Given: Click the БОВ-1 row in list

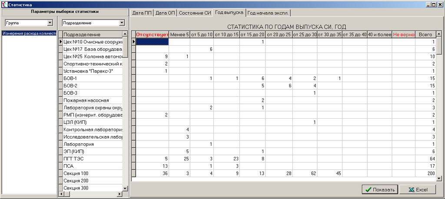Looking at the screenshot, I should click(x=92, y=78).
